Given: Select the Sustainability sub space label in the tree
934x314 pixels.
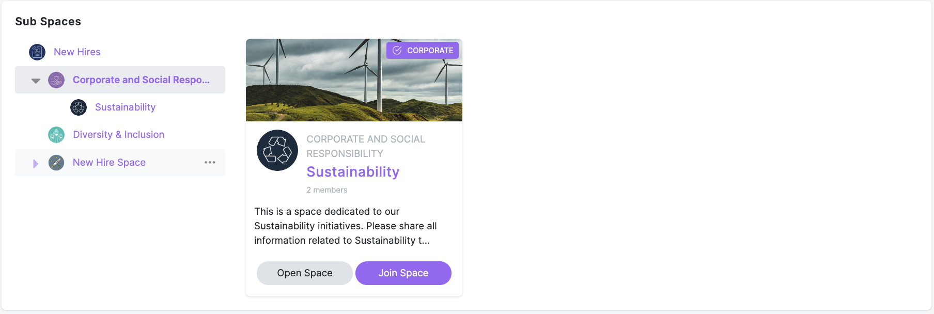Looking at the screenshot, I should pos(125,107).
